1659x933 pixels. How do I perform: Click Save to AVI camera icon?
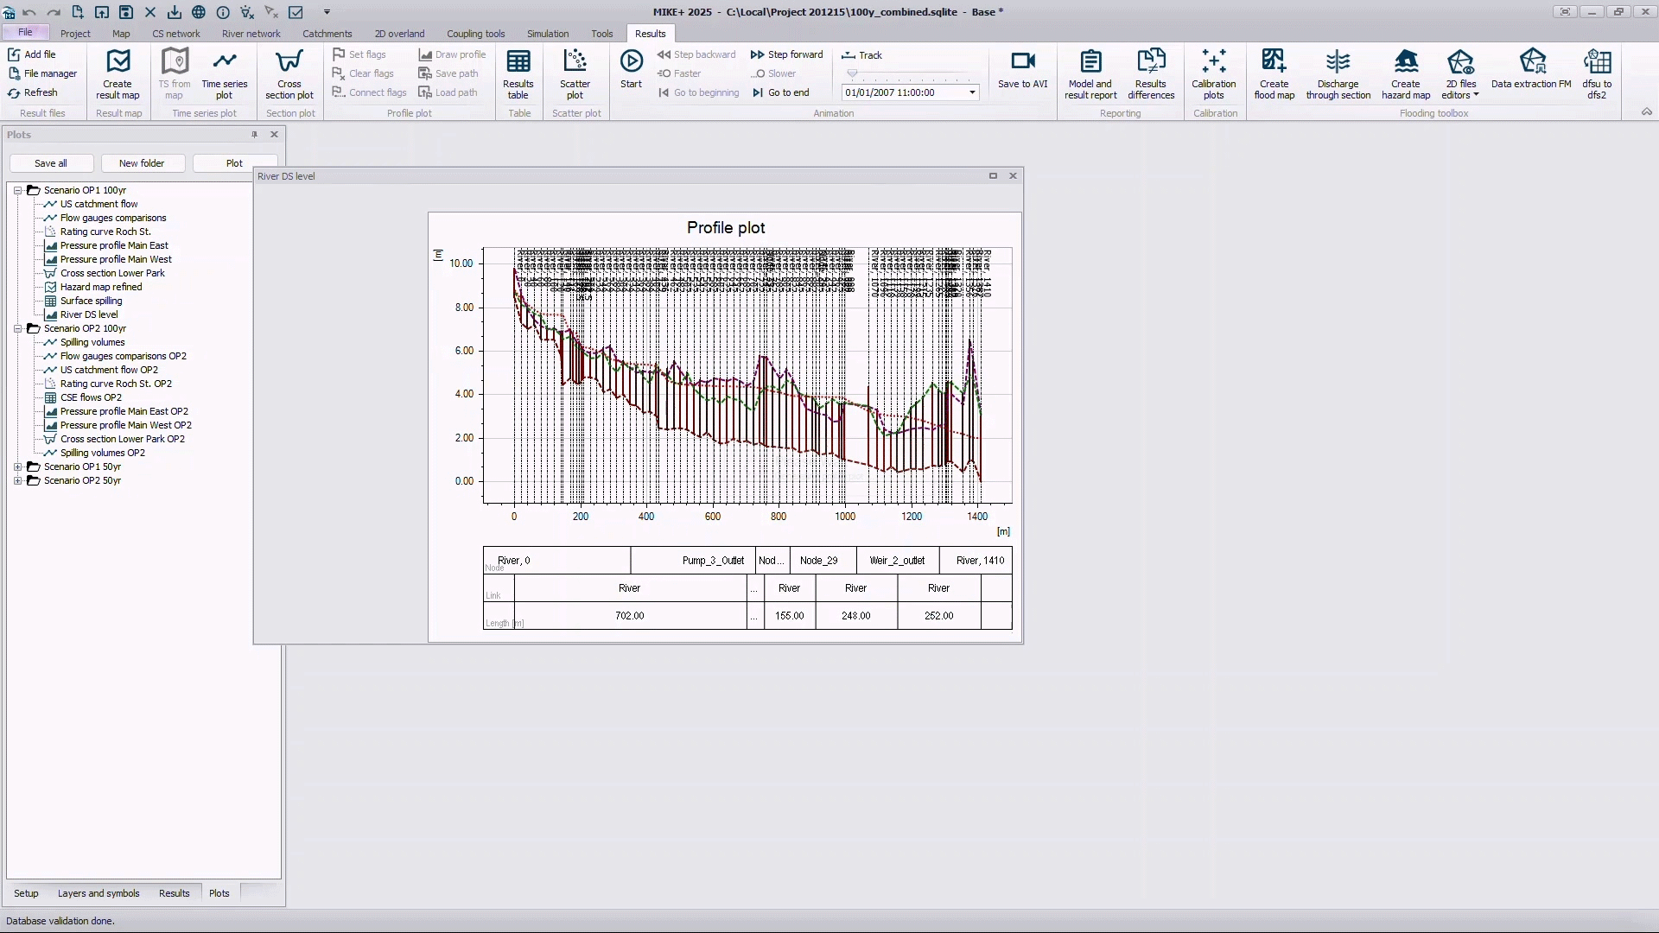1022,61
